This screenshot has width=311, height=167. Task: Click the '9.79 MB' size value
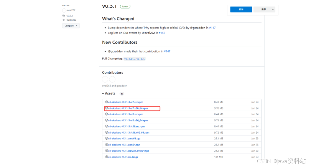pos(219,120)
